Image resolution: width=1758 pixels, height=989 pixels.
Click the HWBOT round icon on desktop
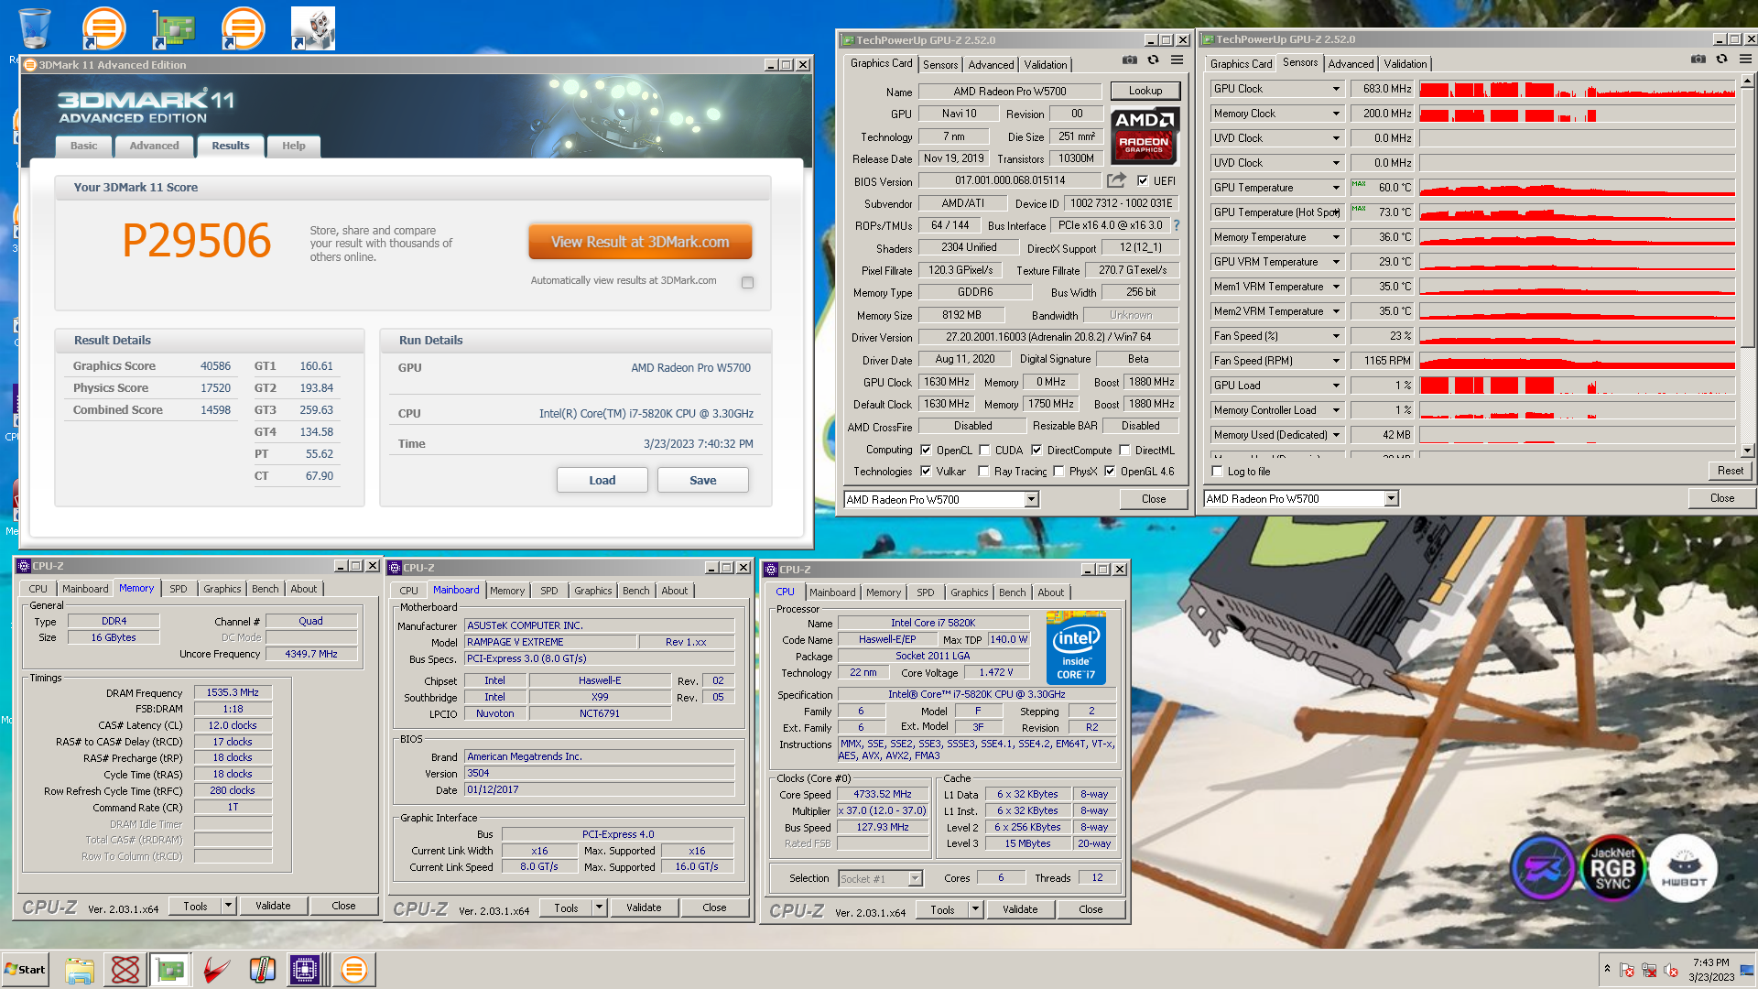[1684, 868]
